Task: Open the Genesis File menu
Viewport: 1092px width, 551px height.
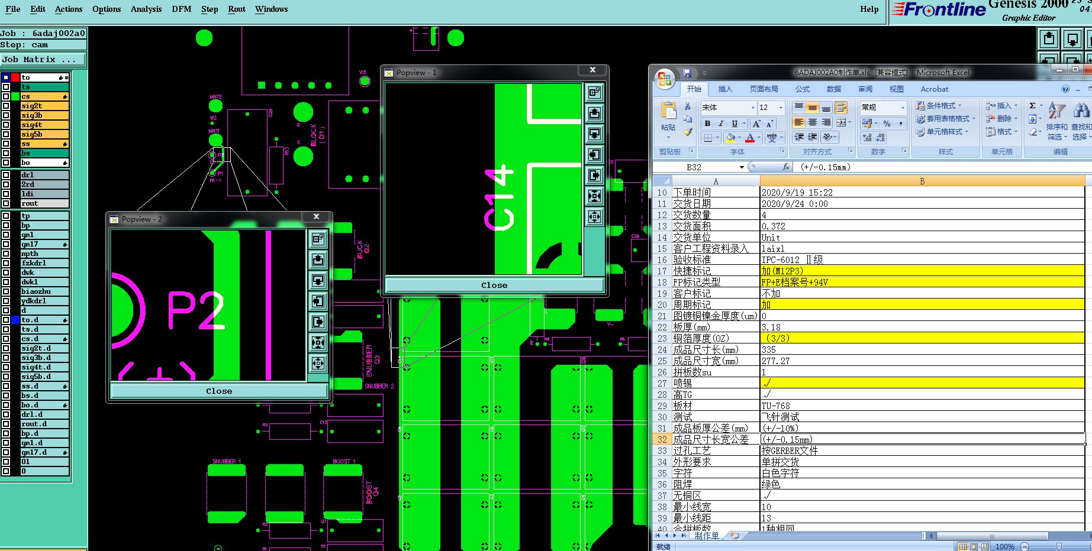Action: 12,9
